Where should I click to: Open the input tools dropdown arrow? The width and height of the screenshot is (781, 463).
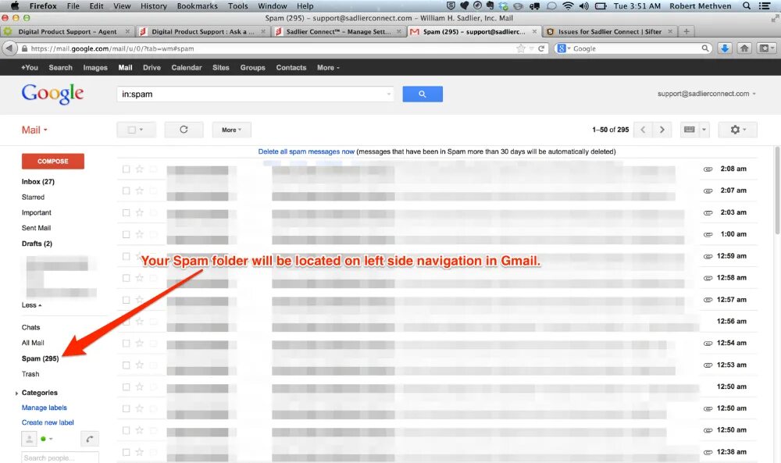point(704,130)
